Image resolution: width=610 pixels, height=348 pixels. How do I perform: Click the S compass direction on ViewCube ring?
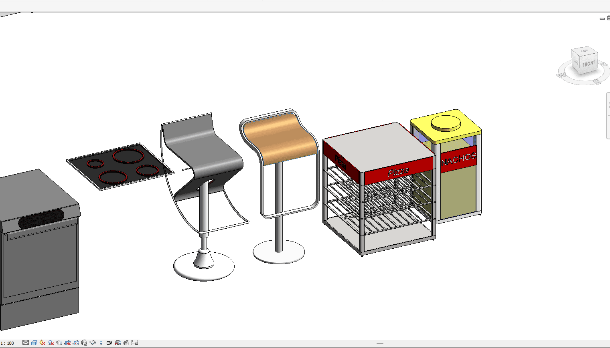[597, 82]
